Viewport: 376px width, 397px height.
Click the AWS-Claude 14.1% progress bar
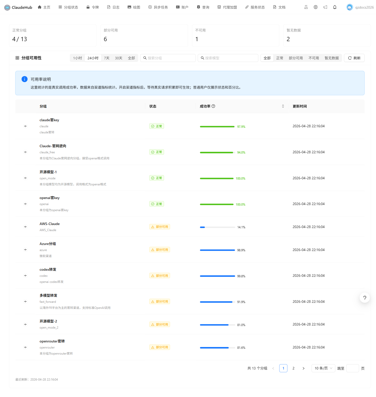point(217,227)
